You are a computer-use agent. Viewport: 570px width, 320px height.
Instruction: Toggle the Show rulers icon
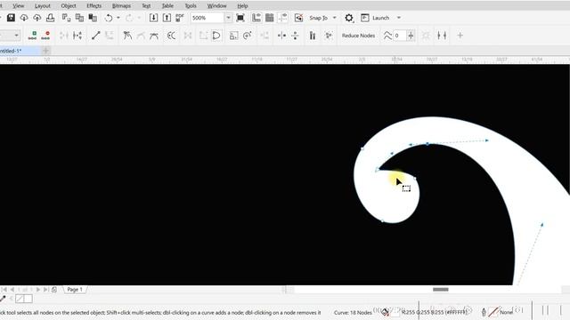tap(256, 18)
